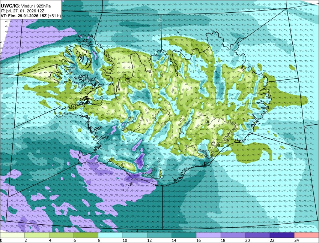The height and width of the screenshot is (243, 319).
Task: Click the legend scale label '2'
Action: (x=26, y=240)
